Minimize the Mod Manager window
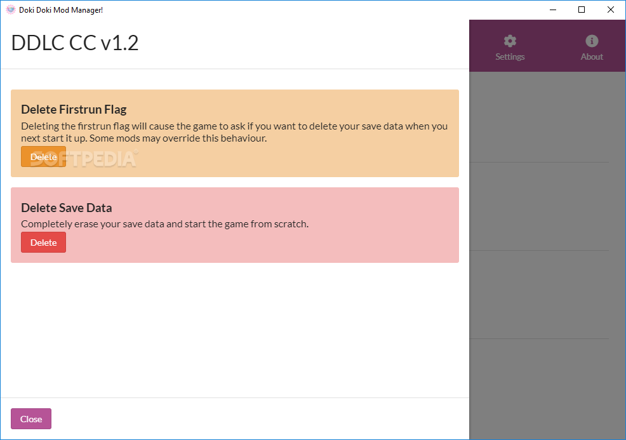Image resolution: width=626 pixels, height=440 pixels. (x=553, y=10)
